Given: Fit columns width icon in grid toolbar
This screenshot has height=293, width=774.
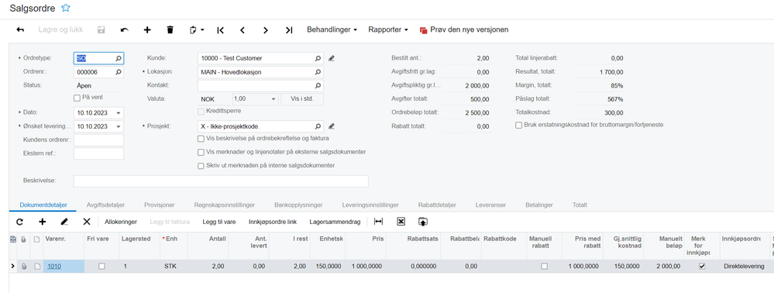Looking at the screenshot, I should click(x=378, y=222).
